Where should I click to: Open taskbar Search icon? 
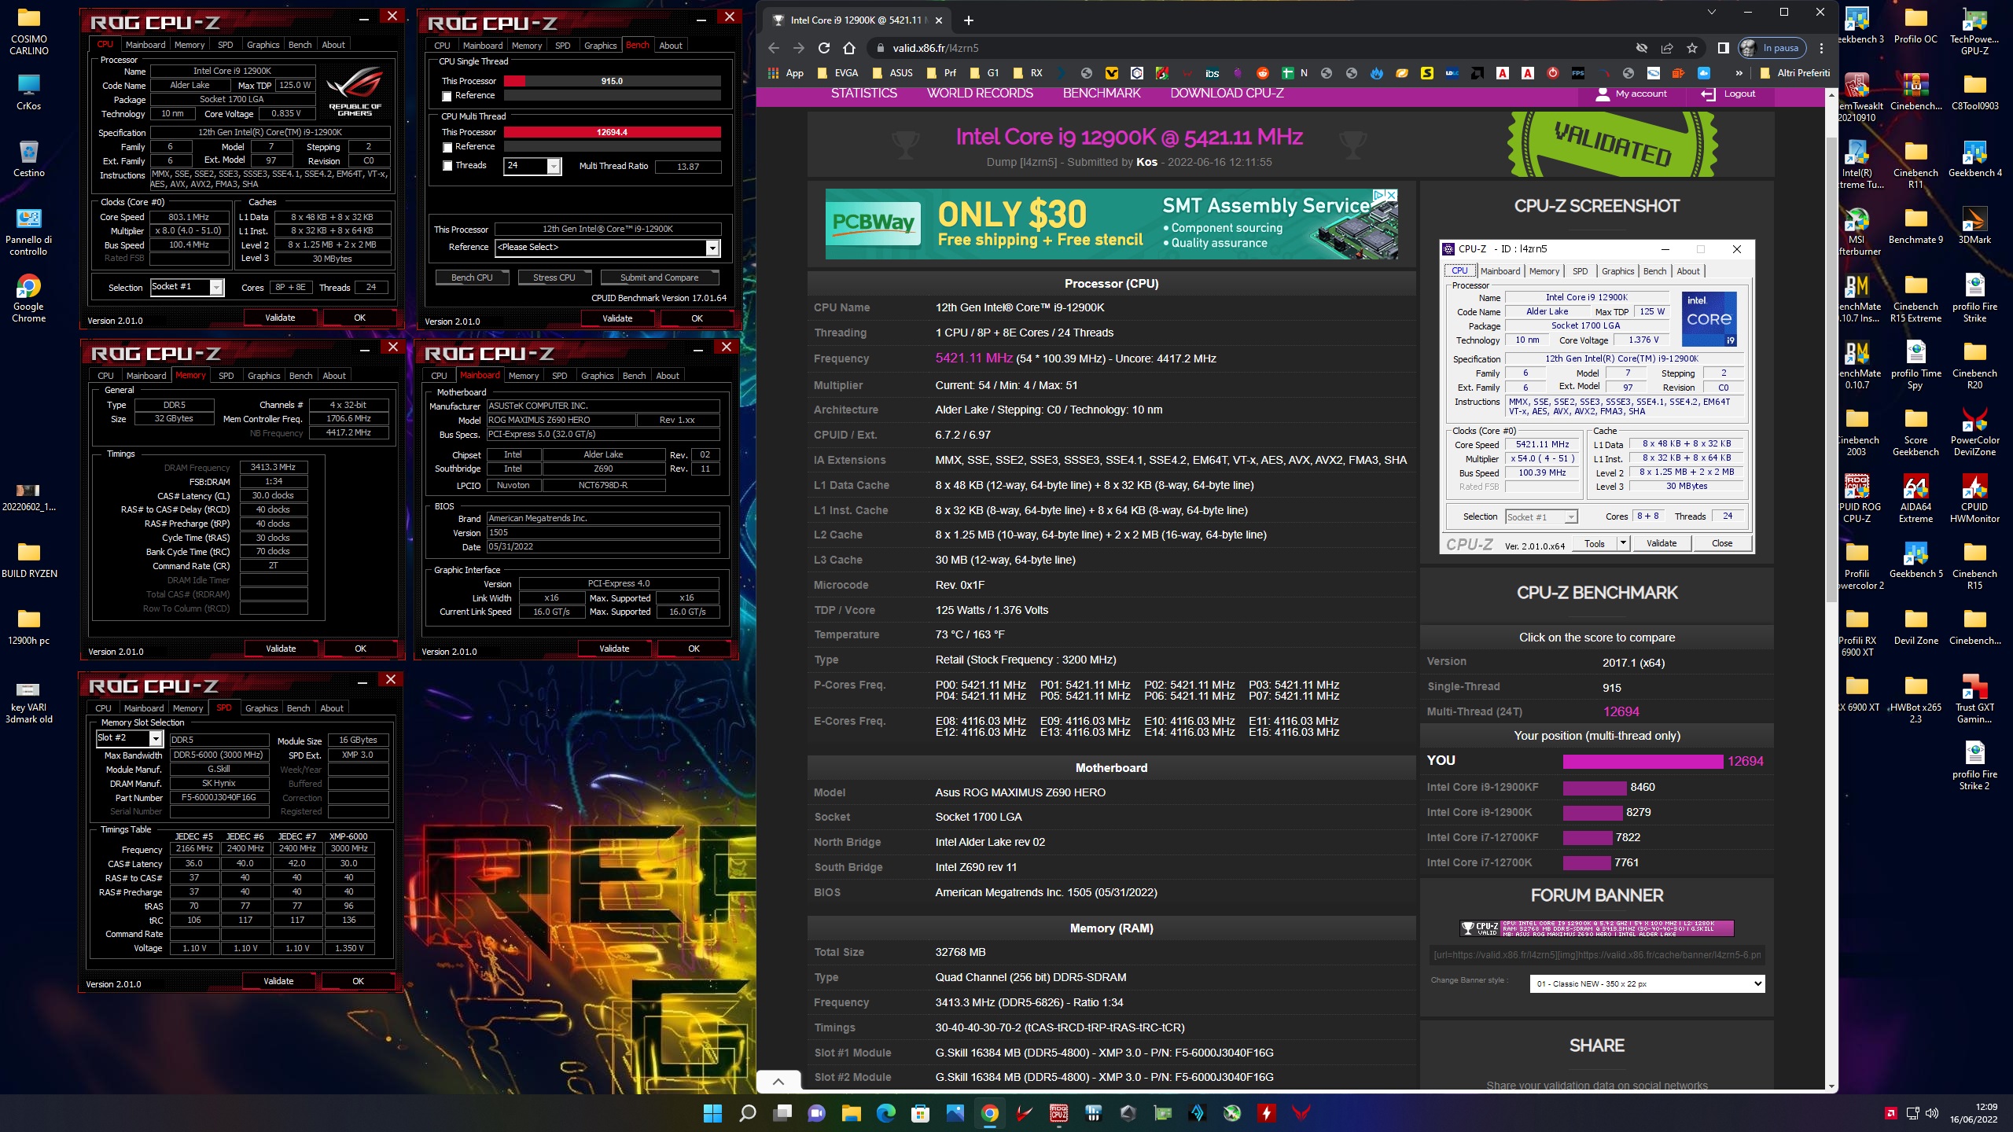(747, 1113)
